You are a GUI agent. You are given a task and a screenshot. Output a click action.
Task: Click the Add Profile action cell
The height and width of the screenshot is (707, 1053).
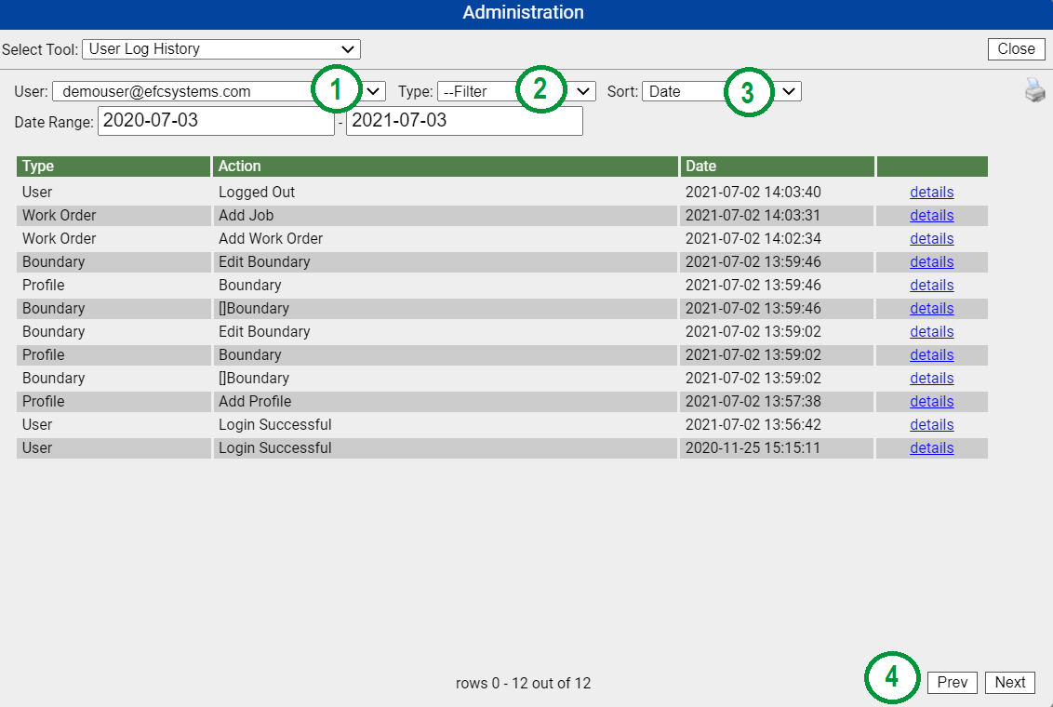coord(446,402)
